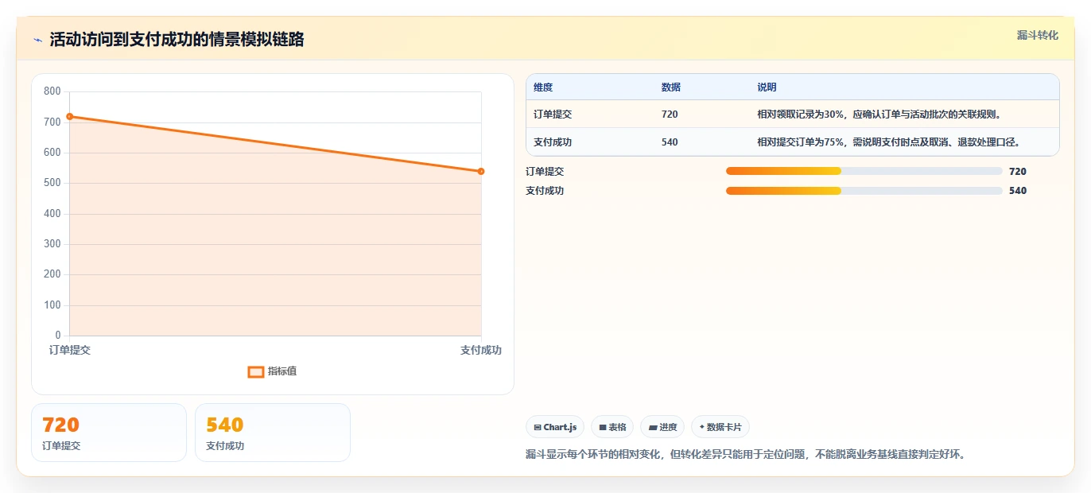Toggle the 指标值 legend swatch
The height and width of the screenshot is (493, 1091).
pos(255,371)
